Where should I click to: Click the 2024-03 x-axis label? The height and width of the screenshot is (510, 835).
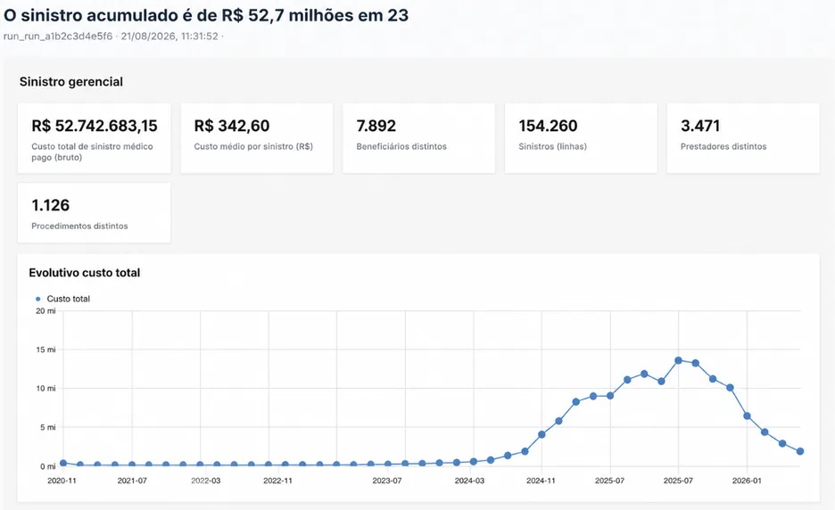click(x=469, y=481)
